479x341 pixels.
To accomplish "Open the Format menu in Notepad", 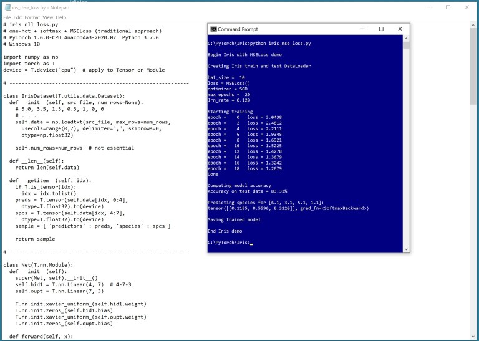I will [x=32, y=17].
